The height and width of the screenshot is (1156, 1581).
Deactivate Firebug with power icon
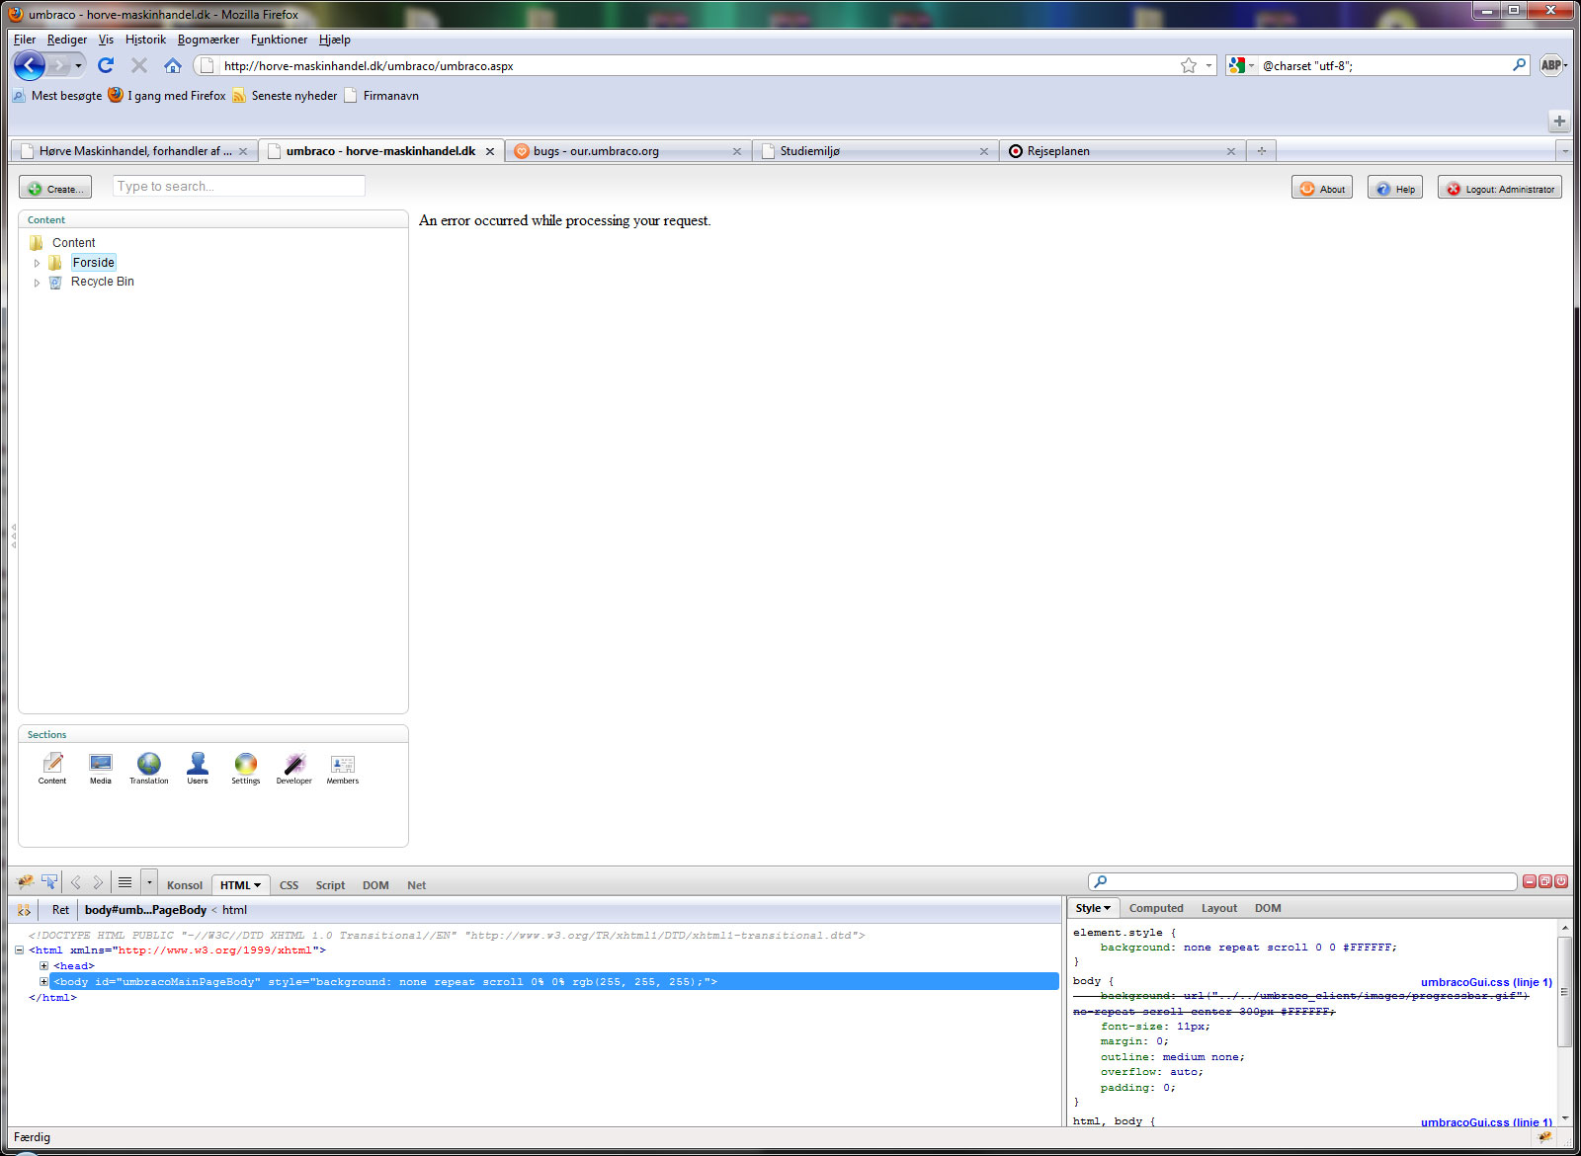point(1561,881)
